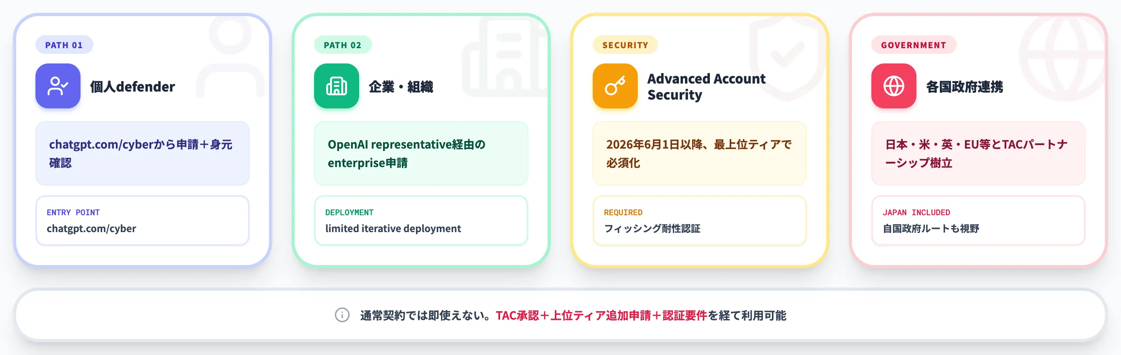The width and height of the screenshot is (1121, 355).
Task: Click the purple person-check icon for 個人defender
Action: pos(58,86)
